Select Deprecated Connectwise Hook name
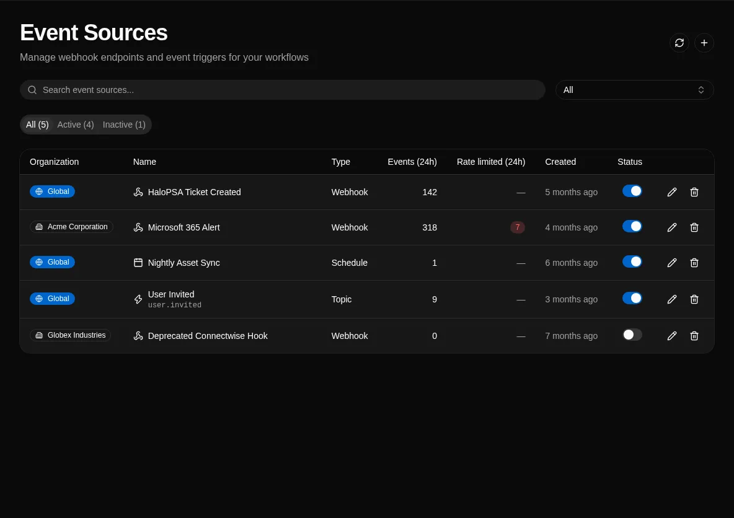The height and width of the screenshot is (518, 734). point(208,336)
